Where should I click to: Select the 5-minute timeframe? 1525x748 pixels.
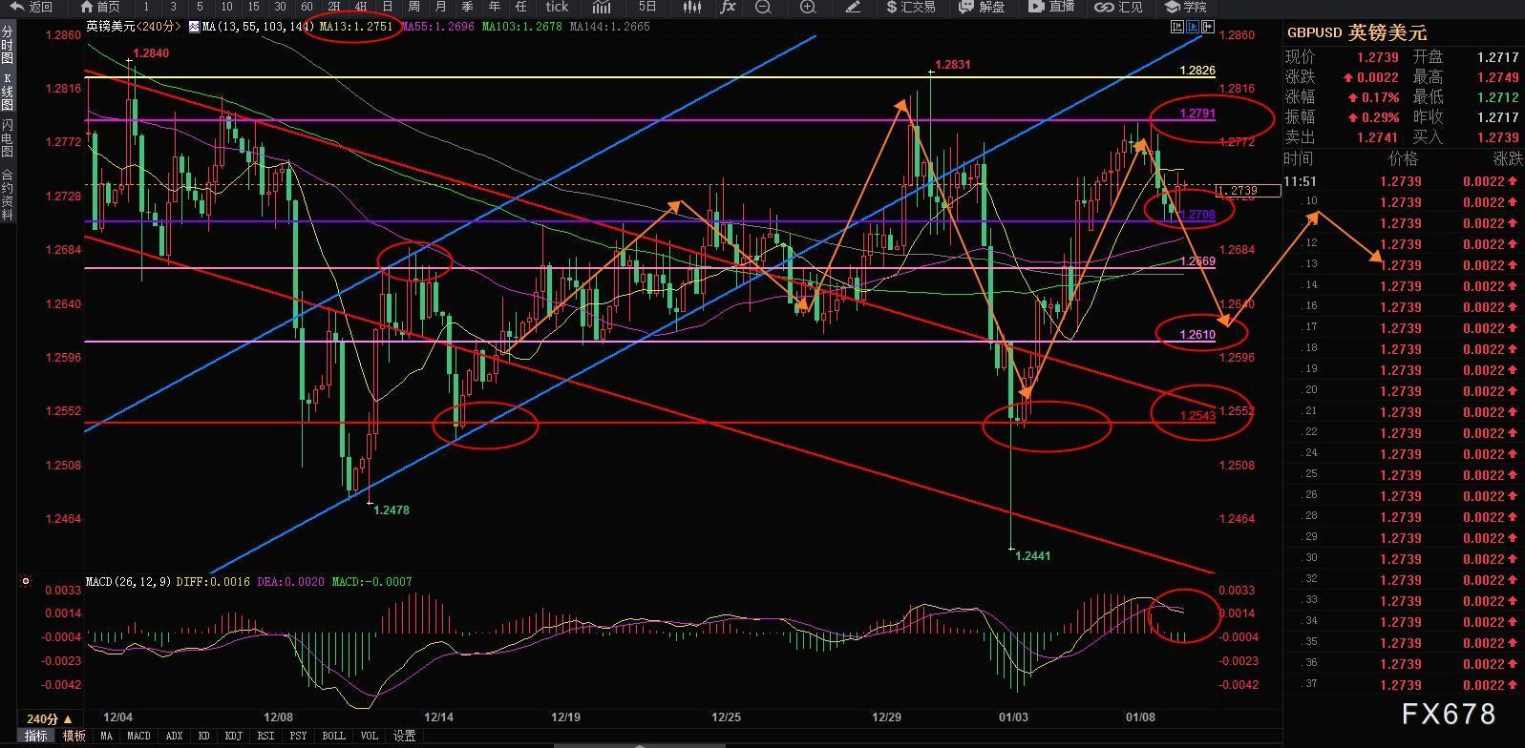click(x=200, y=7)
